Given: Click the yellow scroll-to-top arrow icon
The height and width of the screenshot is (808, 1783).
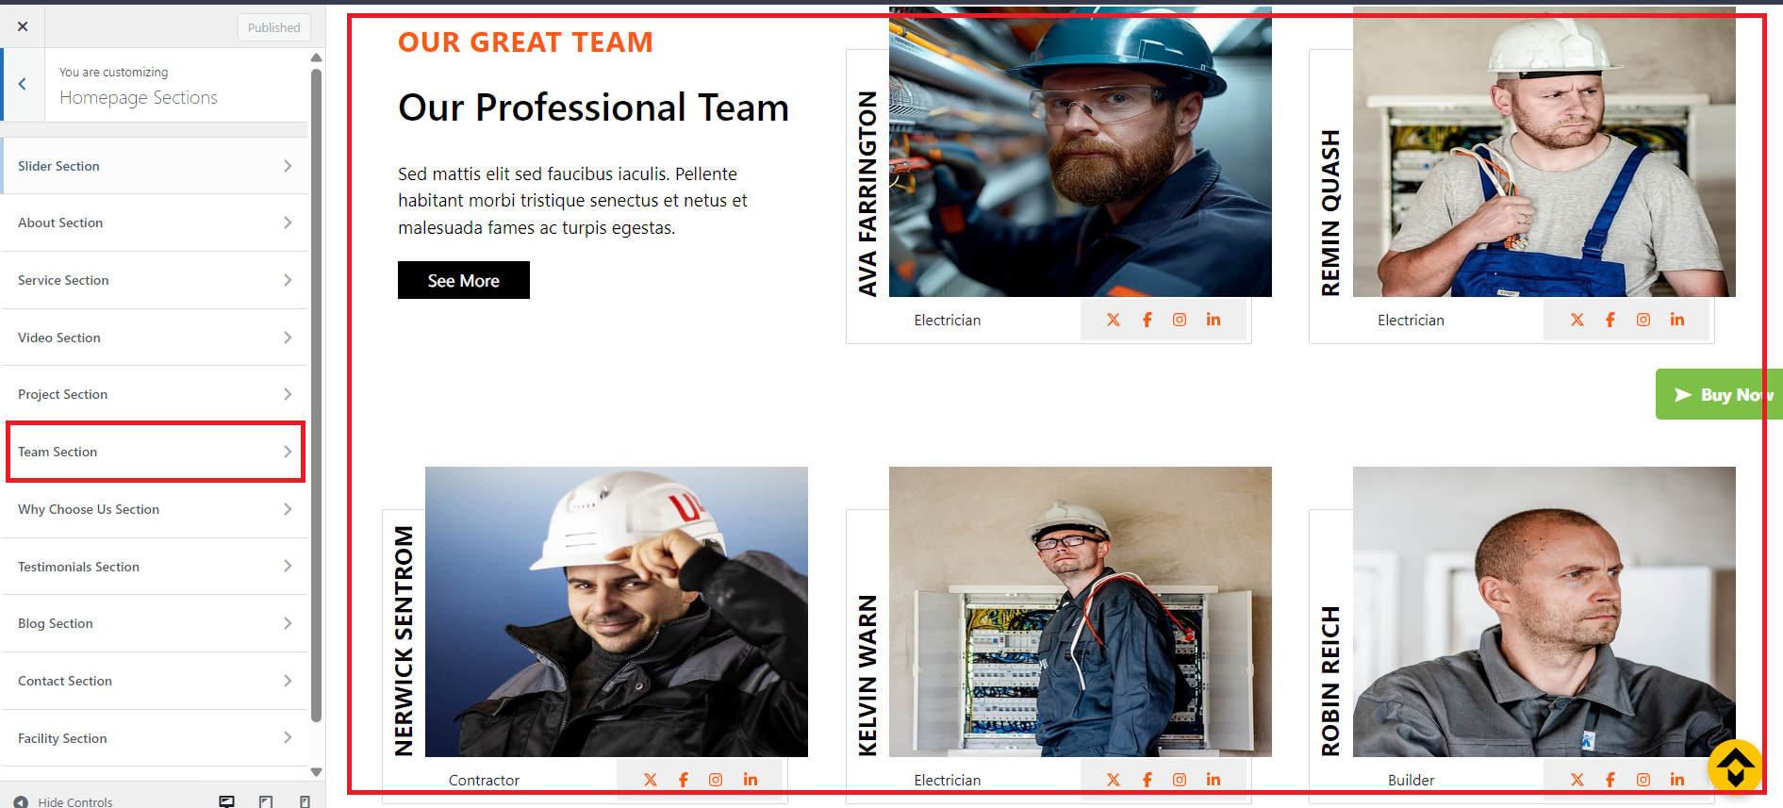Looking at the screenshot, I should click(x=1735, y=767).
